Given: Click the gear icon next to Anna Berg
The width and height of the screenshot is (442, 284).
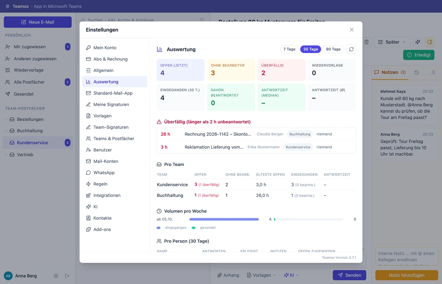Looking at the screenshot, I should pos(56,276).
